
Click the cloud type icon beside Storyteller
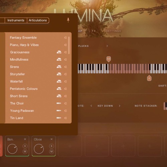[59, 74]
